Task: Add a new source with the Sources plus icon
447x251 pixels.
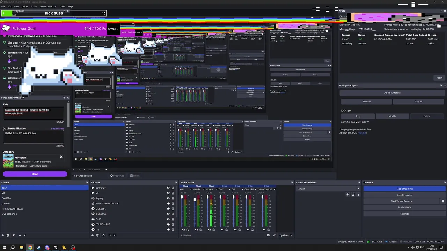Action: 93,235
